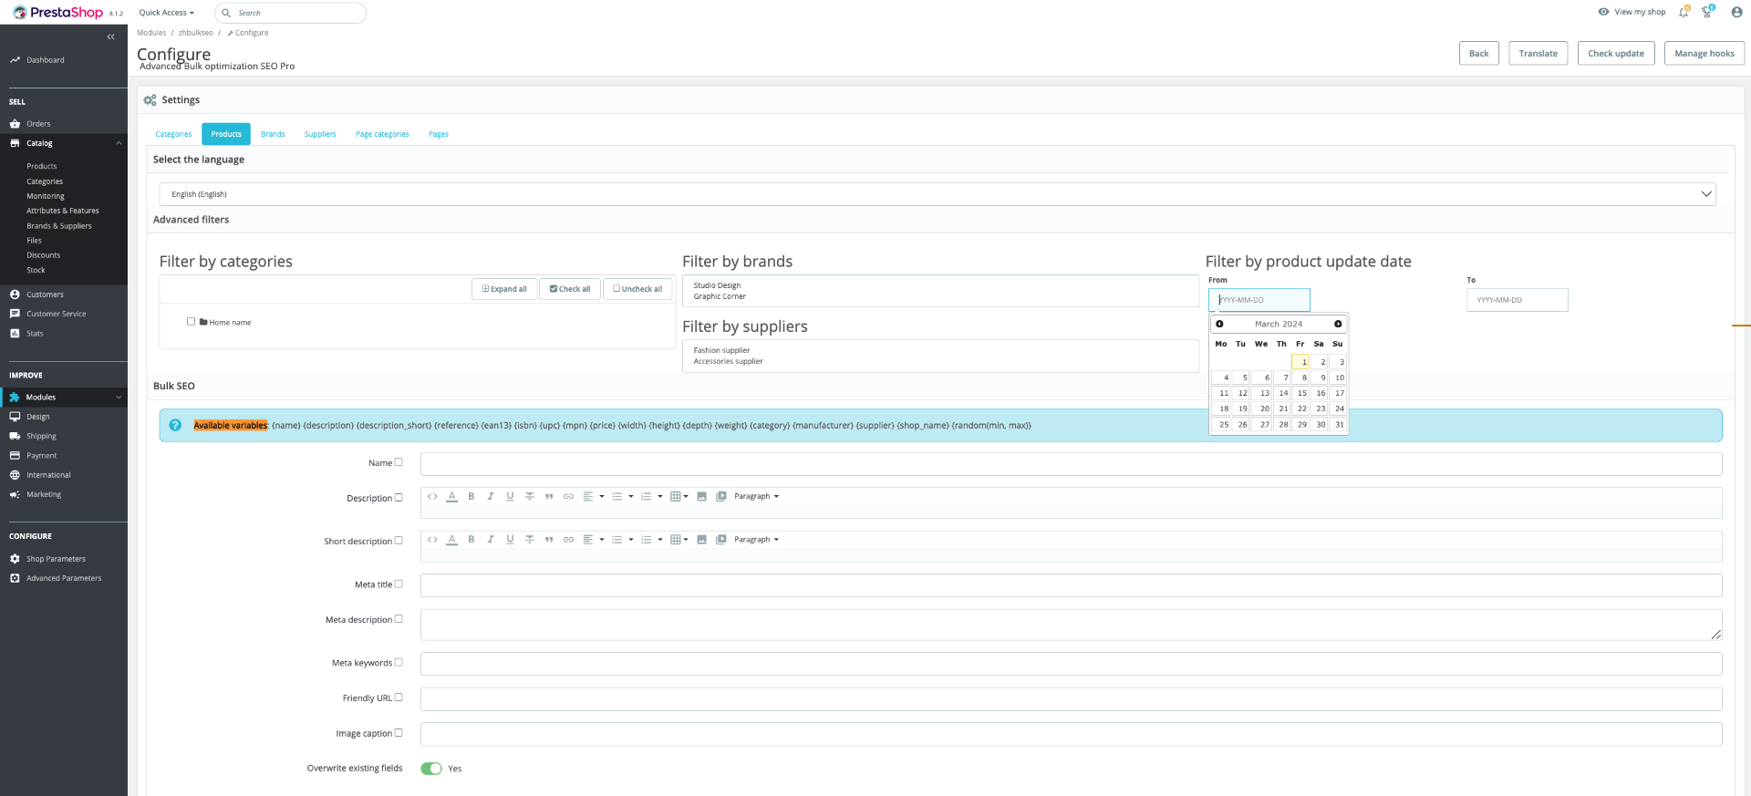Viewport: 1751px width, 796px height.
Task: Click the Check update button
Action: pos(1616,54)
